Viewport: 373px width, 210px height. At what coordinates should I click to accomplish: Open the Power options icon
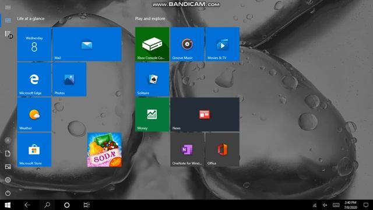8,193
